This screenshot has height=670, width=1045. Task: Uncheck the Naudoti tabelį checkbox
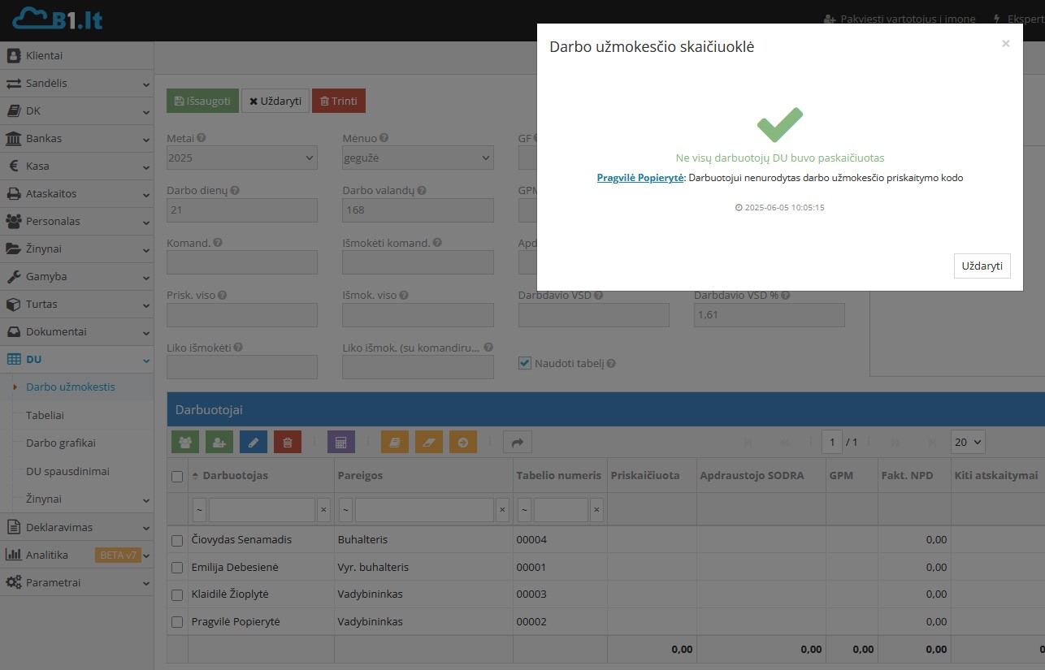point(525,364)
